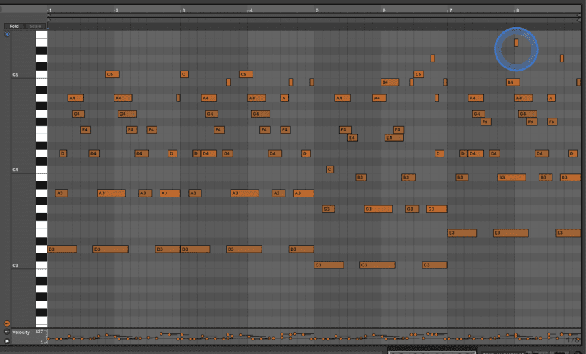Click bar 8 in the time ruler
This screenshot has height=354, width=586.
(518, 10)
